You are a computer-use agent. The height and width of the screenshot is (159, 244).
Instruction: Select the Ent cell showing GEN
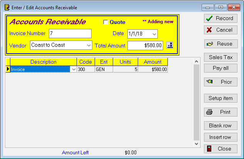point(104,69)
